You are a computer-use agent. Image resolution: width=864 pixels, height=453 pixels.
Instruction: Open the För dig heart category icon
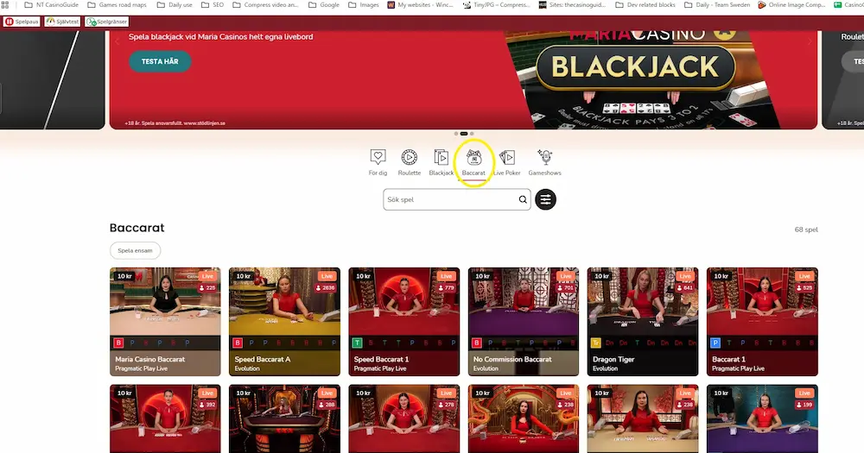click(378, 157)
